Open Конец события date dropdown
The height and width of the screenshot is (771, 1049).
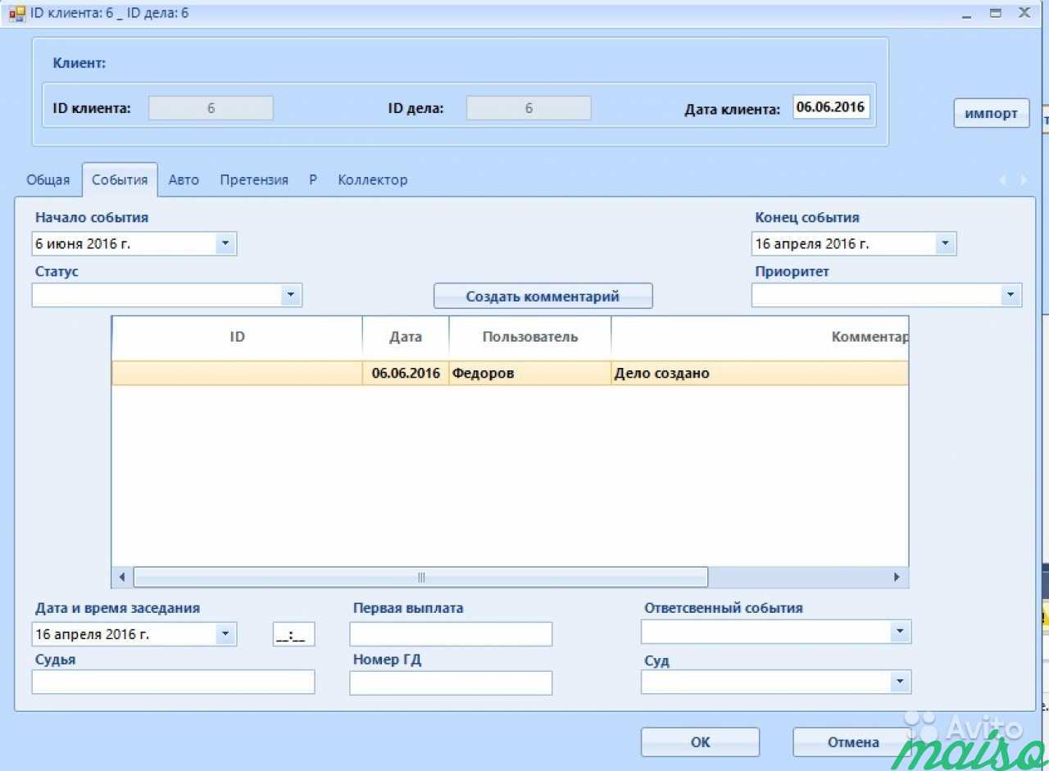945,243
